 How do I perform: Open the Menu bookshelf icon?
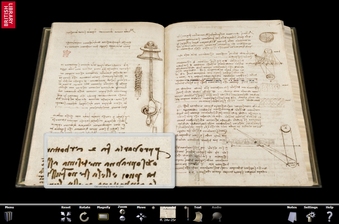tap(9, 216)
